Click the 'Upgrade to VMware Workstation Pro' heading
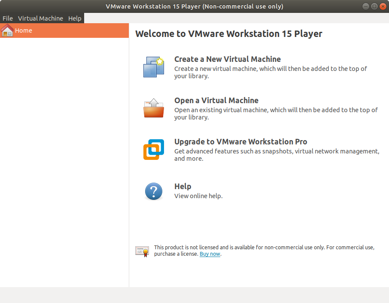Image resolution: width=389 pixels, height=303 pixels. tap(240, 142)
